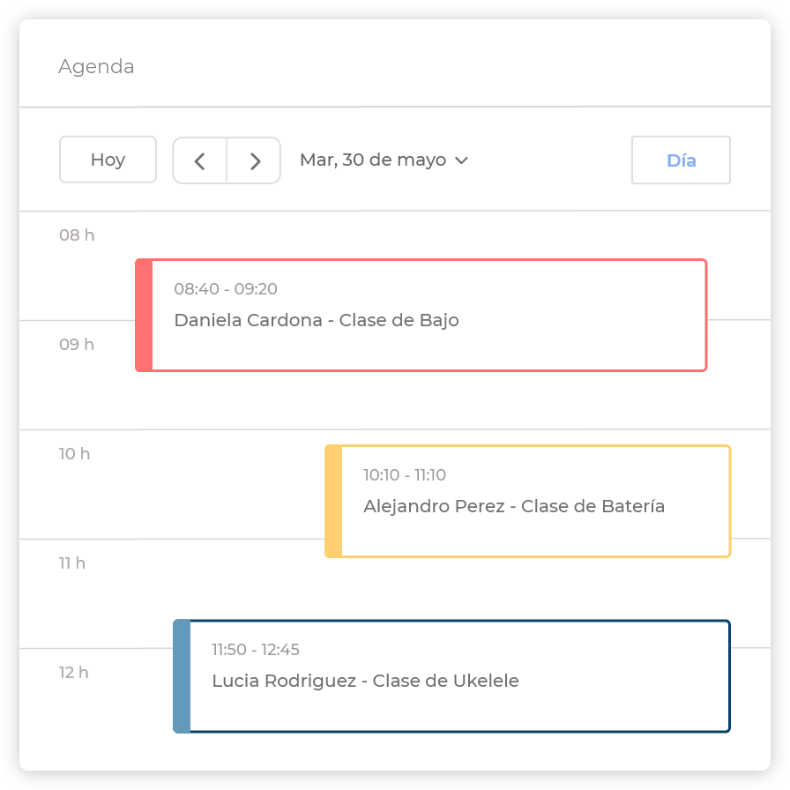
Task: Click the 'Mar, 30 de mayo' date label
Action: click(x=373, y=160)
